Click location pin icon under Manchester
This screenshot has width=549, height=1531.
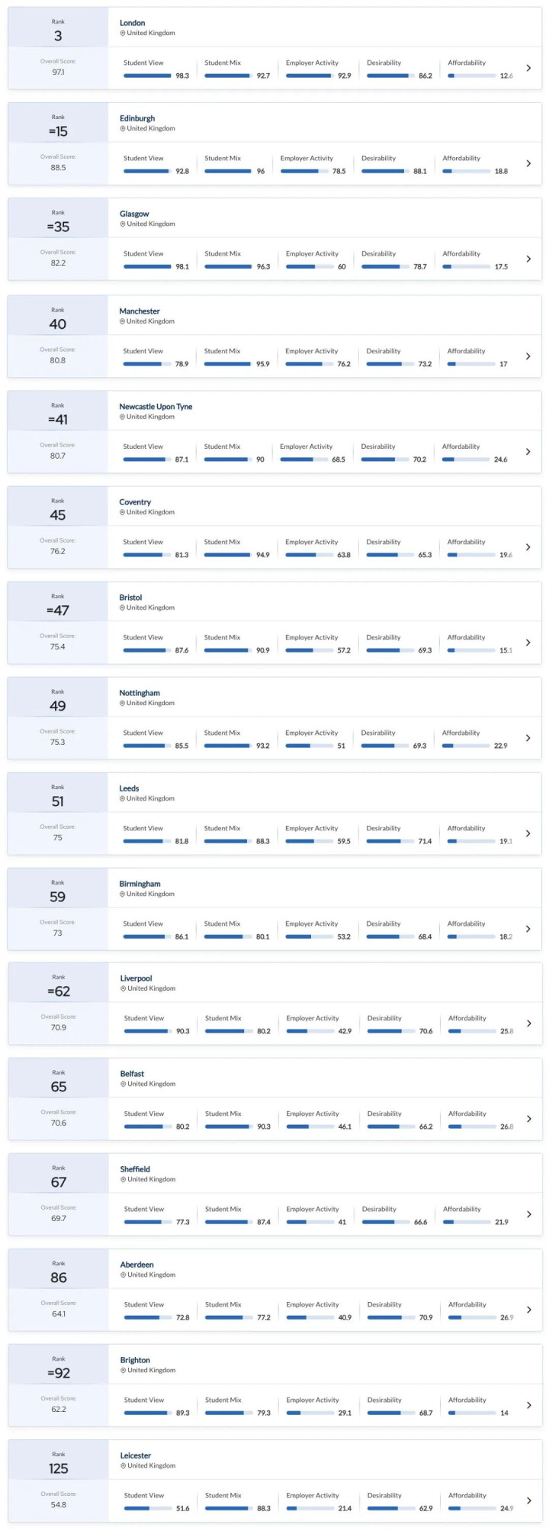click(x=122, y=321)
